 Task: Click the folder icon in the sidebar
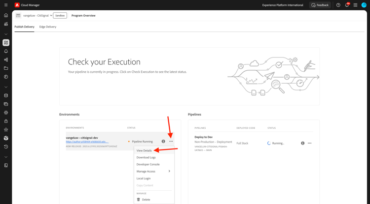coord(6,68)
